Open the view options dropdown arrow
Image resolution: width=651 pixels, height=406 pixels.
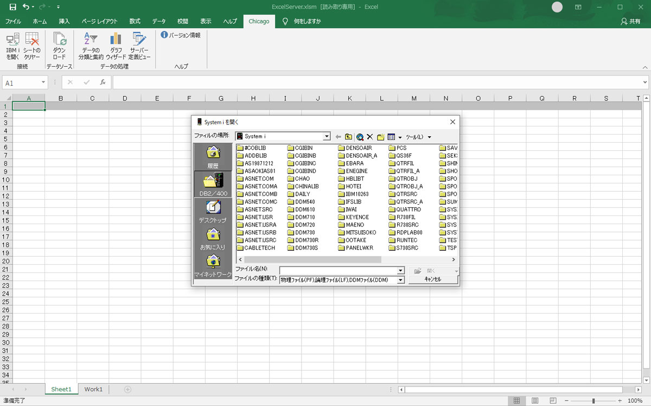[x=400, y=137]
